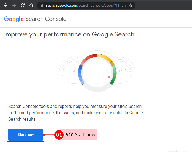
Task: Bookmark this page with the star icon
Action: coord(131,5)
